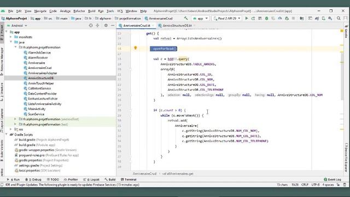The width and height of the screenshot is (350, 197).
Task: Open the Terminal tool window
Action: click(129, 179)
